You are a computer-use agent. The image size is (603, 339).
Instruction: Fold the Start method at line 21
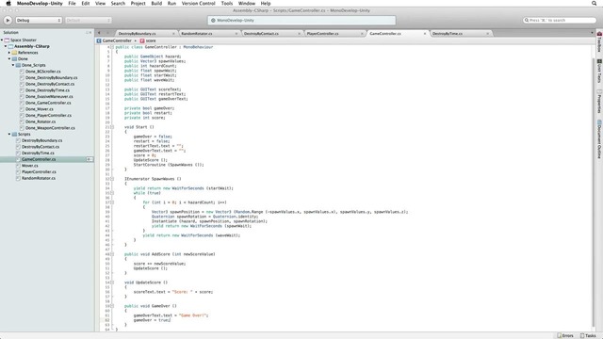112,127
